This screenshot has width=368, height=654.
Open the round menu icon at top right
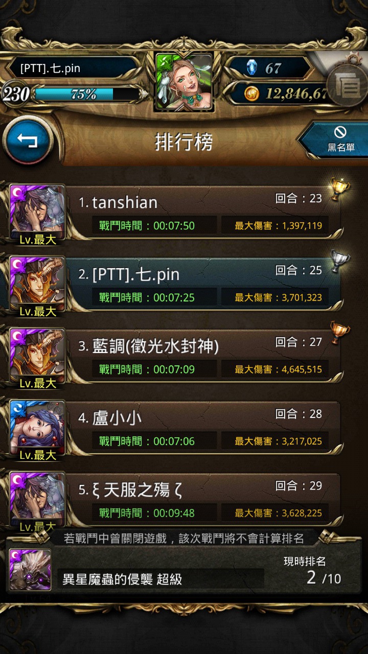(x=348, y=85)
